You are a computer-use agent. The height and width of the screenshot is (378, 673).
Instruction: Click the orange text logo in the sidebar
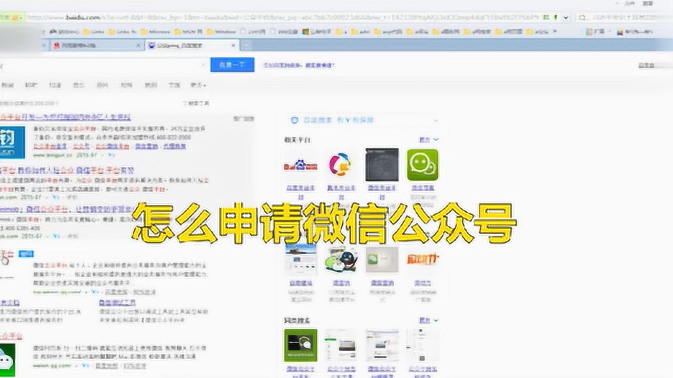click(423, 258)
